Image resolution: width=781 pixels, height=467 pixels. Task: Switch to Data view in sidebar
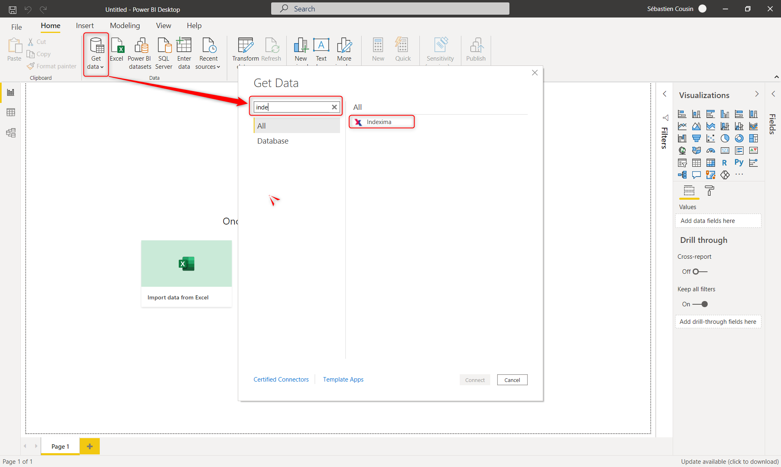pyautogui.click(x=11, y=112)
